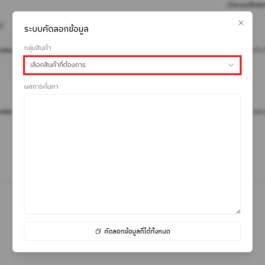The image size is (265, 265).
Task: Click the ระบบคัดลอกข้อมูล dialog title
Action: click(56, 29)
